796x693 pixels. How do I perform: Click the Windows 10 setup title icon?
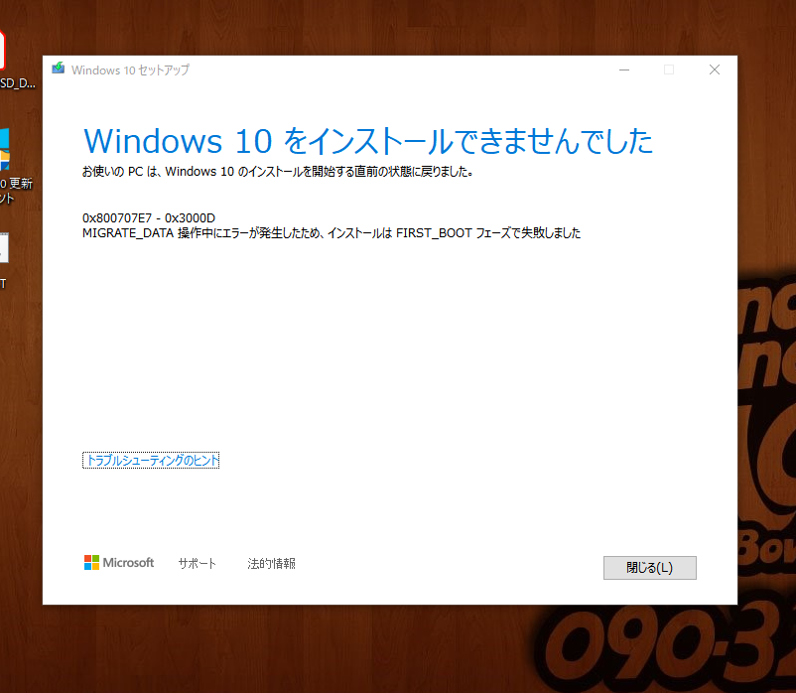(59, 69)
